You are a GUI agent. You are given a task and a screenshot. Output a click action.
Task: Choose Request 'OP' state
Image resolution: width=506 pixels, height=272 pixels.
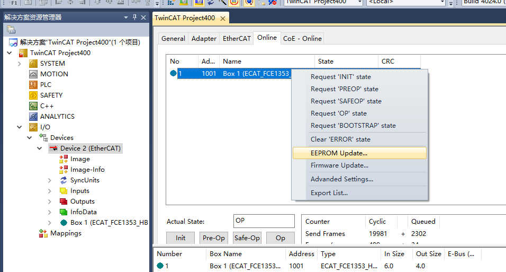click(359, 113)
